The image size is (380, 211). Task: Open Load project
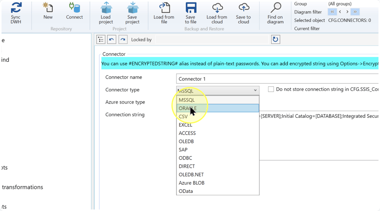[106, 13]
